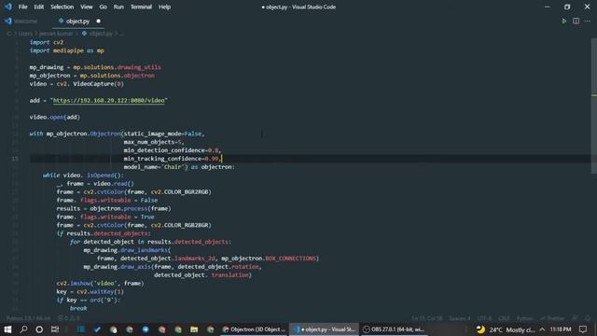Open the Selection menu
The image size is (597, 336).
[62, 7]
